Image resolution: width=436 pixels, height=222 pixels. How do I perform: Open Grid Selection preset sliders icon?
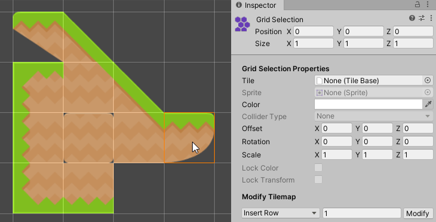coord(422,18)
